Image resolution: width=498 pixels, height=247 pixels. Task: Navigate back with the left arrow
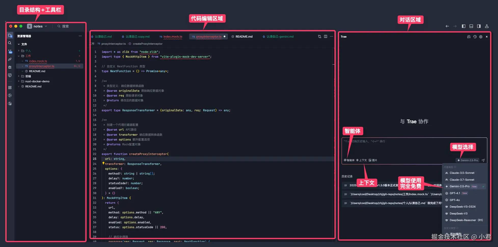click(447, 26)
